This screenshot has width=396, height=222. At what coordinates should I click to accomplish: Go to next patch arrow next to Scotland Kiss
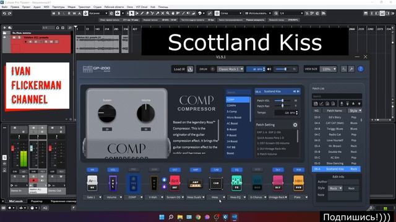click(x=298, y=91)
